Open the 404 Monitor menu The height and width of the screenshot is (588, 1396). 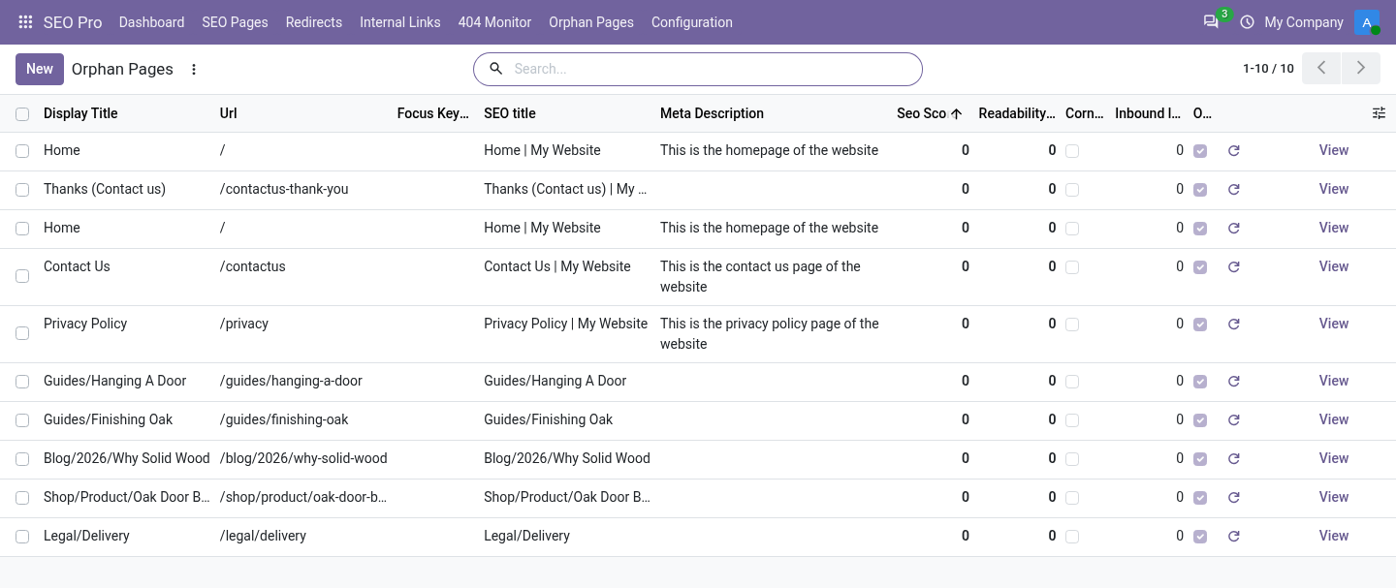(494, 22)
